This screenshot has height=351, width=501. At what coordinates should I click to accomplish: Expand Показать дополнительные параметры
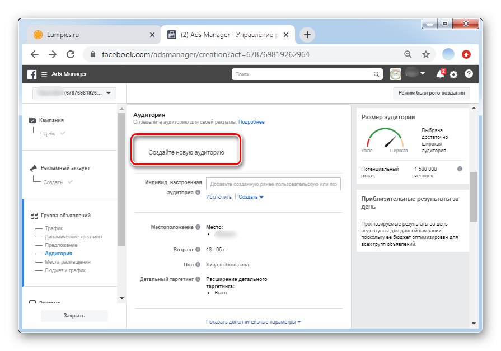tap(253, 322)
